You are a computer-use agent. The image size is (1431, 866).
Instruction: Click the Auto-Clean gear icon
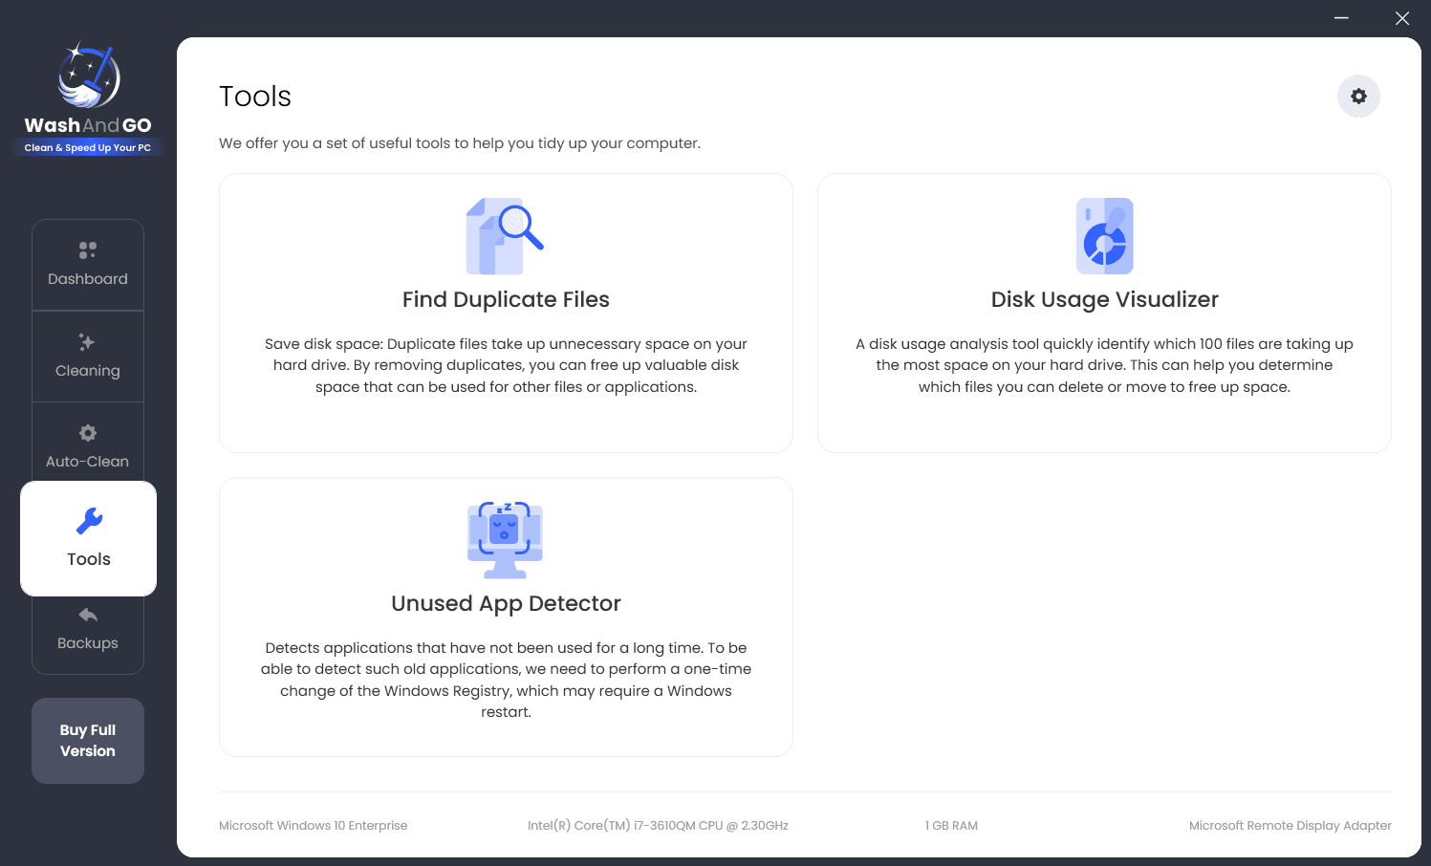(x=88, y=433)
